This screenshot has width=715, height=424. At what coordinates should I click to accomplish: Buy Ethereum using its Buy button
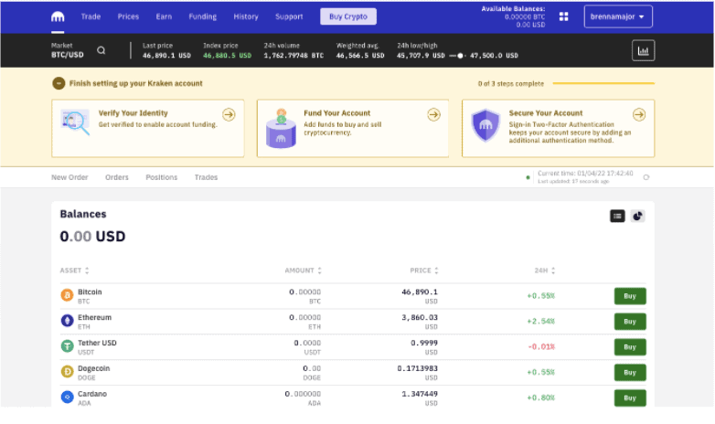pyautogui.click(x=630, y=322)
